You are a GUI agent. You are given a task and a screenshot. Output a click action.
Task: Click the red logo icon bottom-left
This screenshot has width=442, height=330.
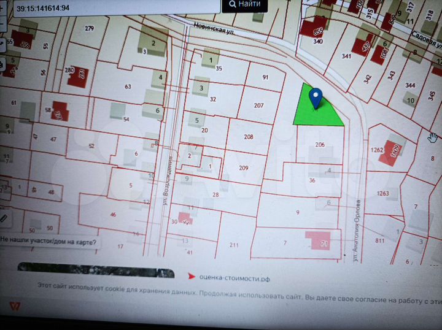[x=14, y=305]
